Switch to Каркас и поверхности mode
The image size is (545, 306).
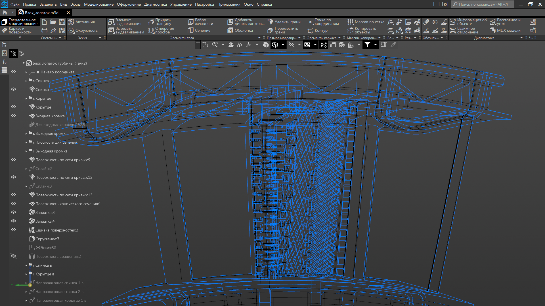pos(17,30)
